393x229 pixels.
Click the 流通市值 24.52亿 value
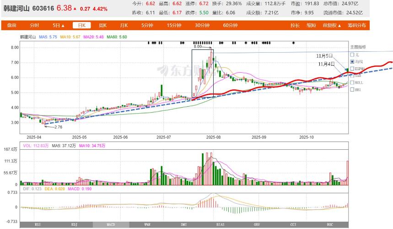(355, 12)
